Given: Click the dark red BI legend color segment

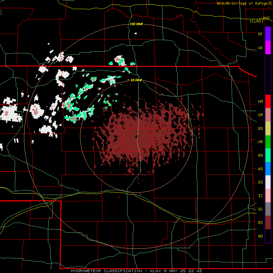Looking at the screenshot, I should click(268, 223).
